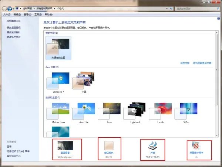Click the 保存主题 link
The height and width of the screenshot is (167, 222).
pos(185,63)
